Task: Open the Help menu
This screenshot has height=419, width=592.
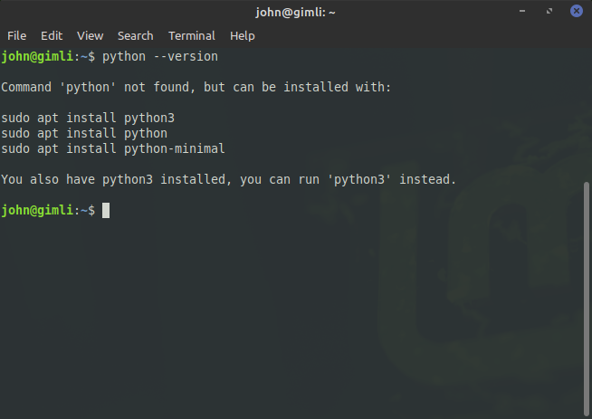Action: pos(243,36)
